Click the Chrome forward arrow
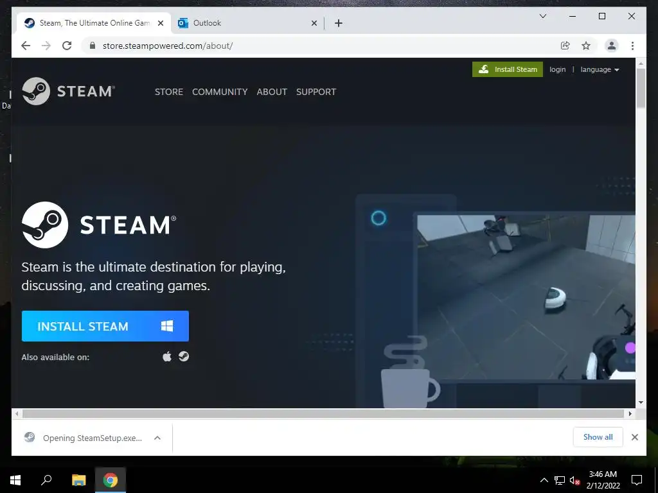This screenshot has height=493, width=658. [46, 46]
